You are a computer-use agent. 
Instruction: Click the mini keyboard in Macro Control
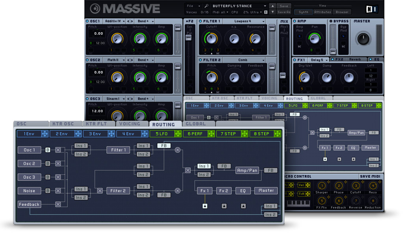298,203
